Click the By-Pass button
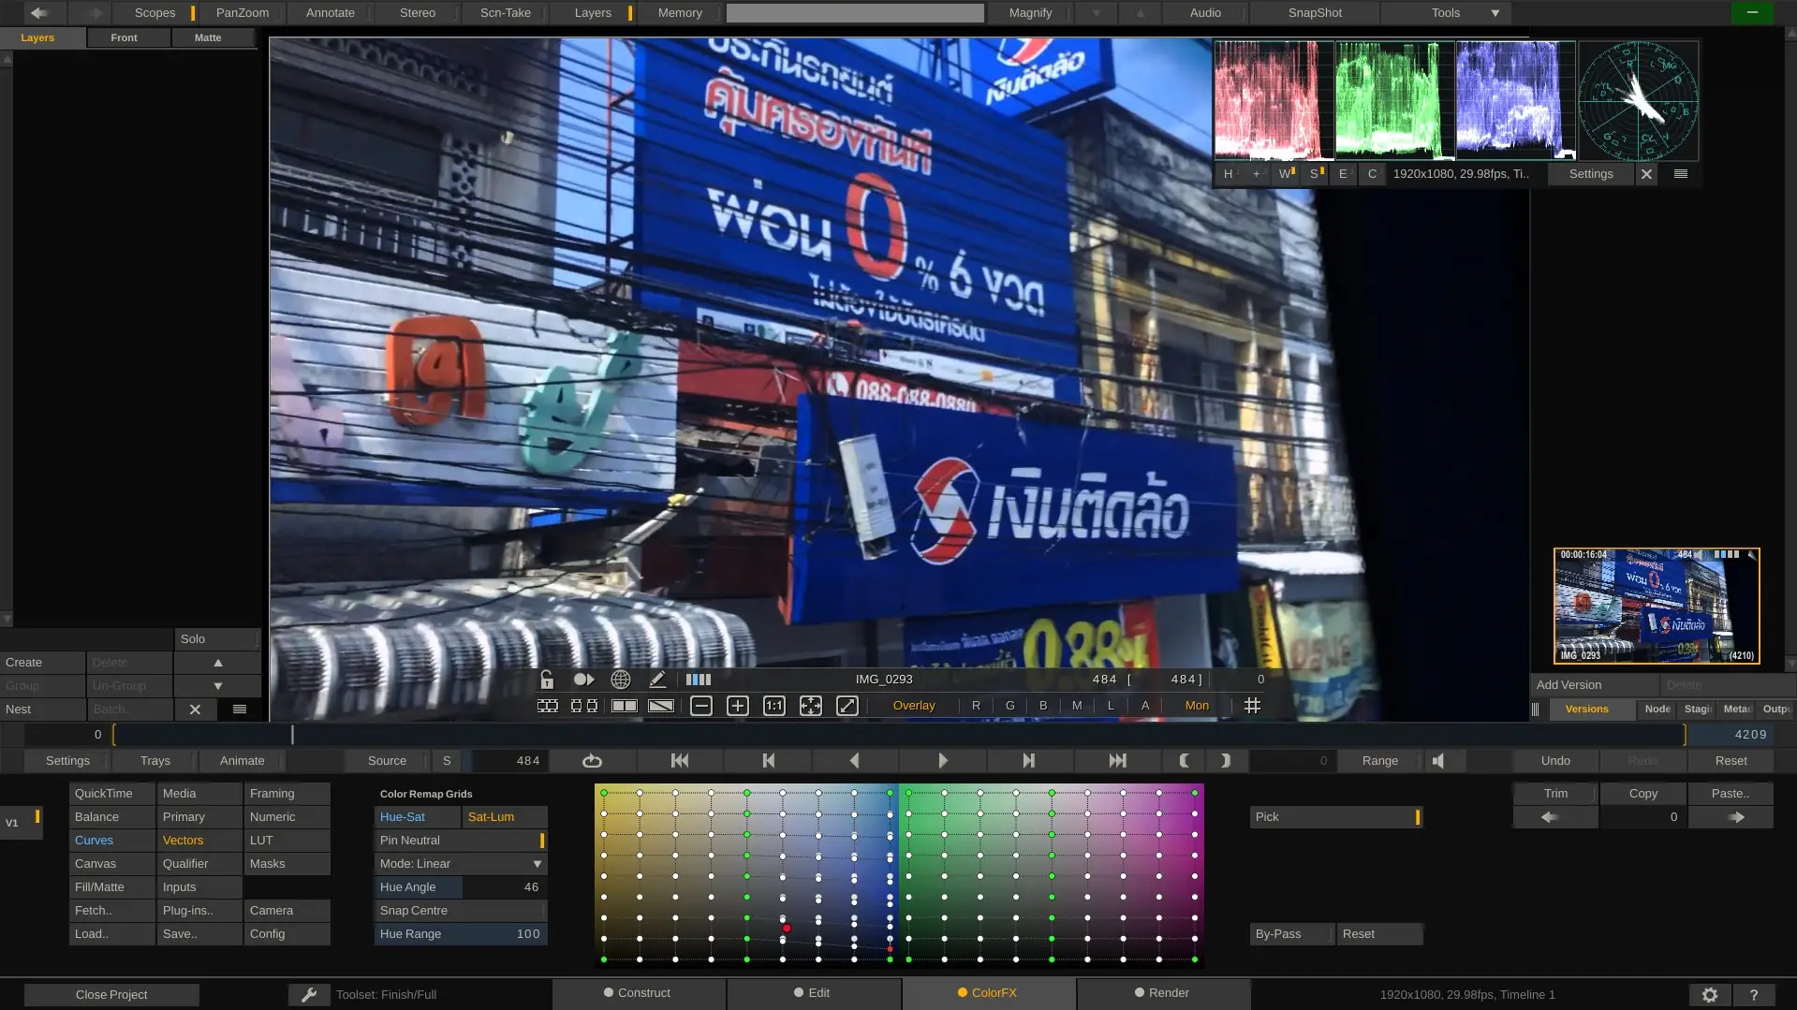 pos(1292,934)
